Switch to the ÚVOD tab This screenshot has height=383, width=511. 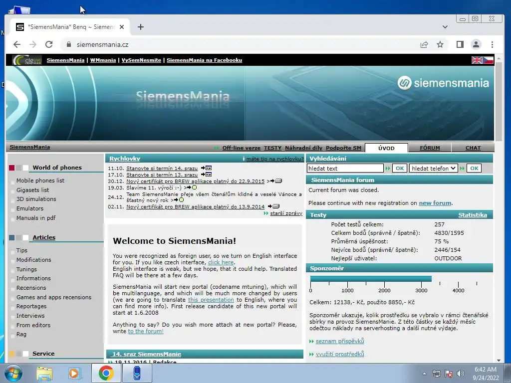[x=386, y=148]
